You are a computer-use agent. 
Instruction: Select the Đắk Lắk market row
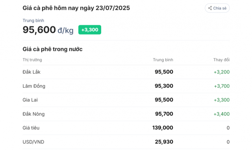click(x=126, y=72)
